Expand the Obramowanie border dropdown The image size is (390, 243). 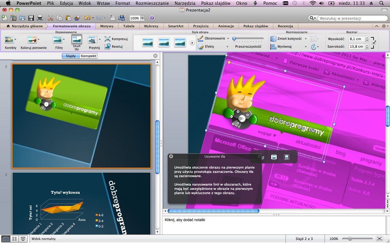coord(227,39)
